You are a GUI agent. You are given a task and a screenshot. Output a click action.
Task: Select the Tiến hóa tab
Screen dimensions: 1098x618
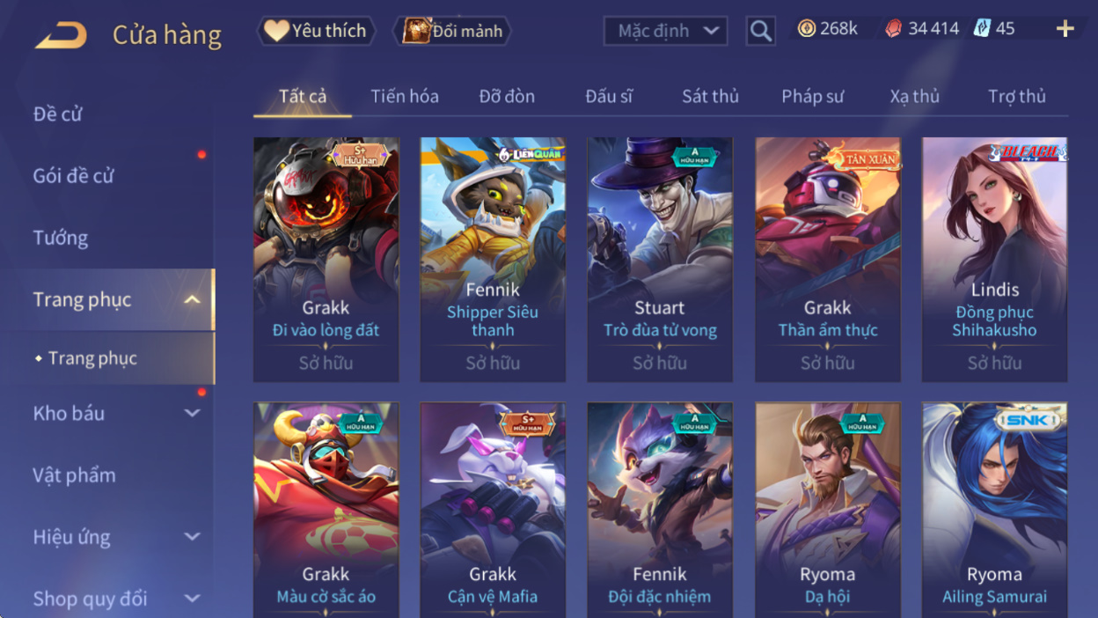pyautogui.click(x=405, y=96)
